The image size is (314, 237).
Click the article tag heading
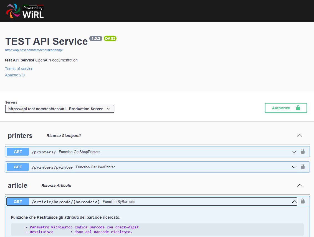point(17,186)
